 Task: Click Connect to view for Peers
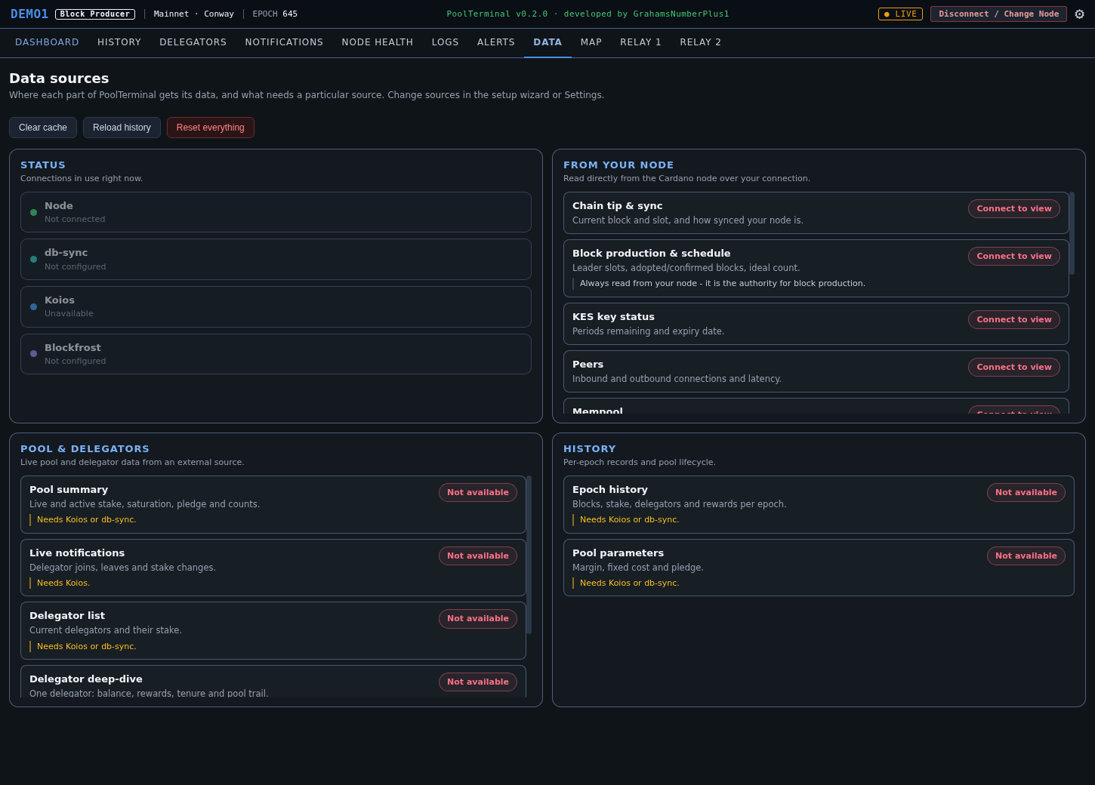point(1014,368)
